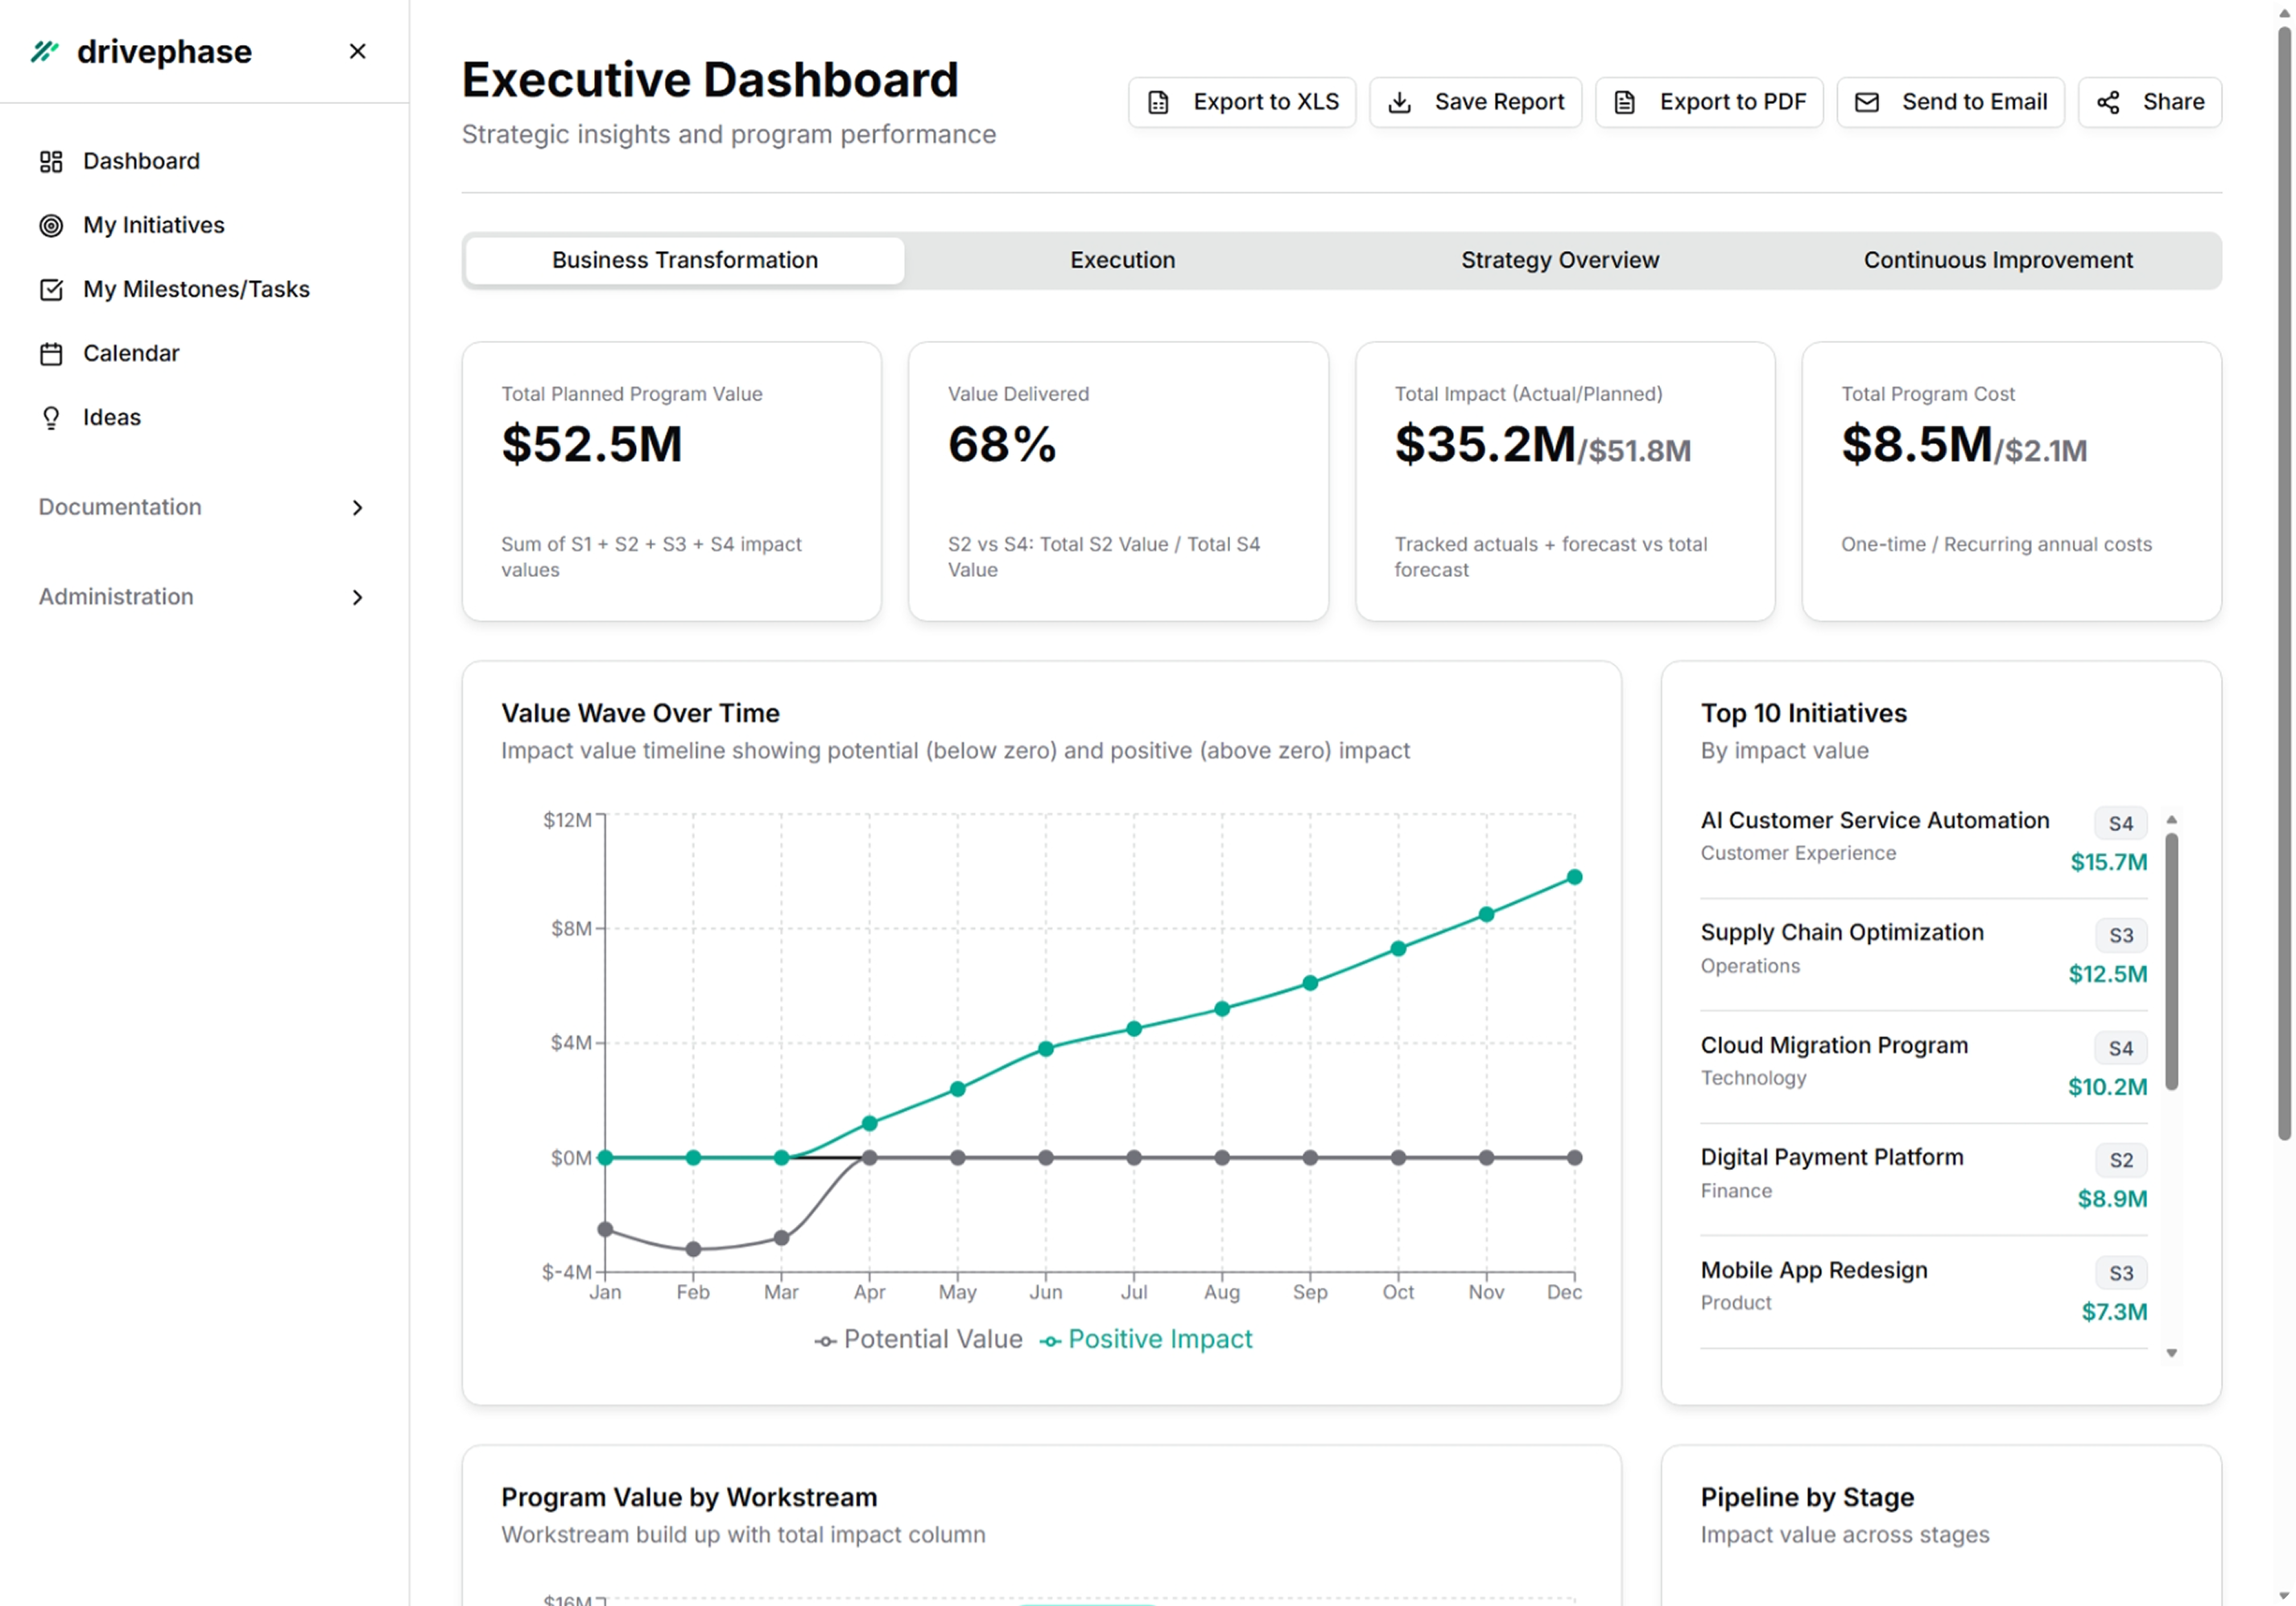Screen dimensions: 2296x1606
Task: Click the My Milestones/Tasks checkbox icon
Action: point(51,290)
